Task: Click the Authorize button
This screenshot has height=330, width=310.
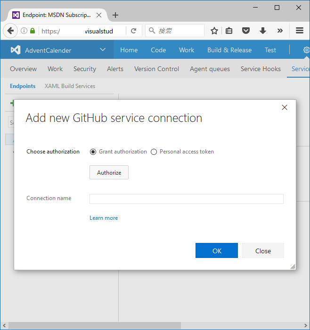Action: (x=109, y=172)
